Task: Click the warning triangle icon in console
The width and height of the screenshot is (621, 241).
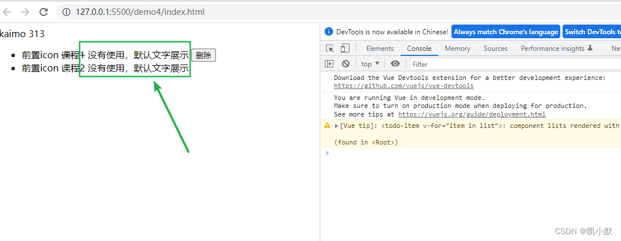Action: pyautogui.click(x=327, y=125)
